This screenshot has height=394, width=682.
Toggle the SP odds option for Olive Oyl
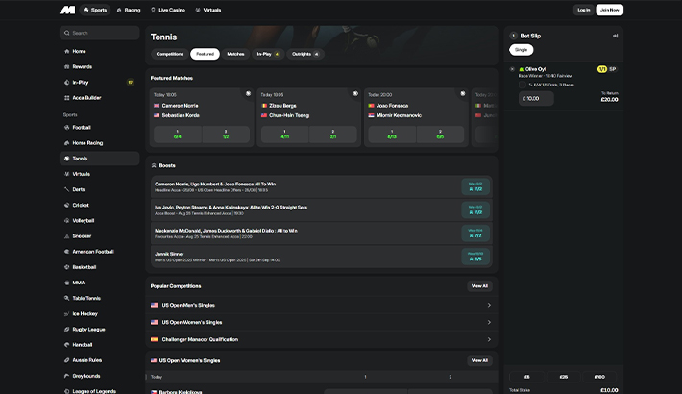(x=613, y=69)
